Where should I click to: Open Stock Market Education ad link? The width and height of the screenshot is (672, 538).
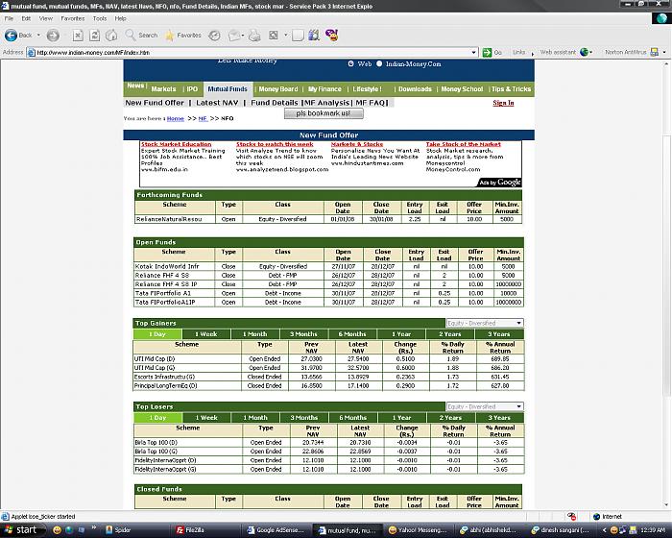[x=176, y=144]
